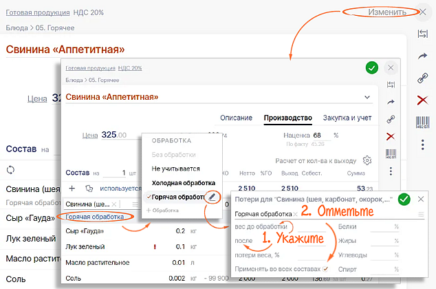Click the green checkmark to save the dish card
Image resolution: width=436 pixels, height=289 pixels.
pyautogui.click(x=371, y=67)
